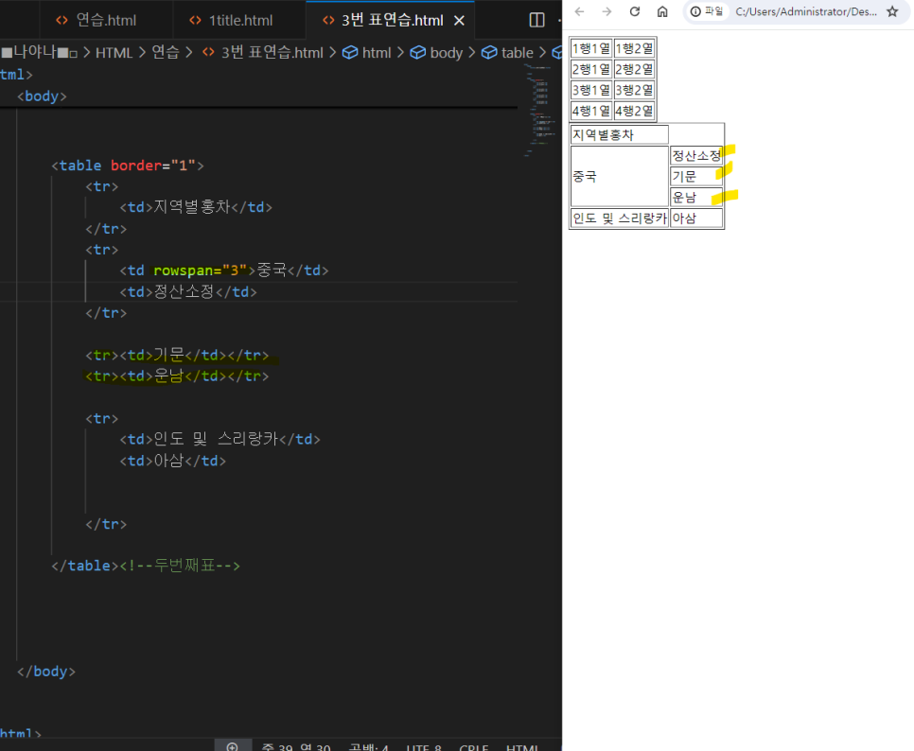Click the file icon before 3번 표연습.html breadcrumb

pos(208,52)
